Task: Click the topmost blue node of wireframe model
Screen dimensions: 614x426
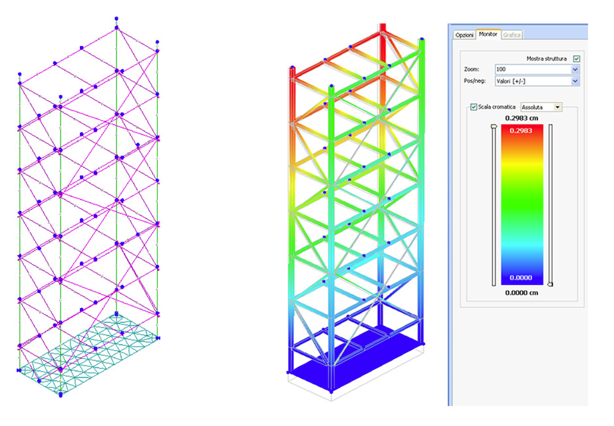Action: [116, 18]
